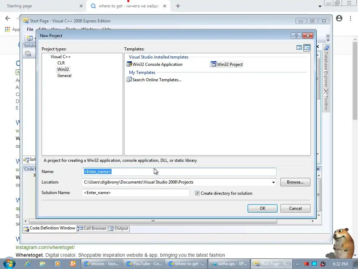Image resolution: width=358 pixels, height=269 pixels.
Task: Switch to verizon - Goo... taskbar window
Action: point(102,264)
